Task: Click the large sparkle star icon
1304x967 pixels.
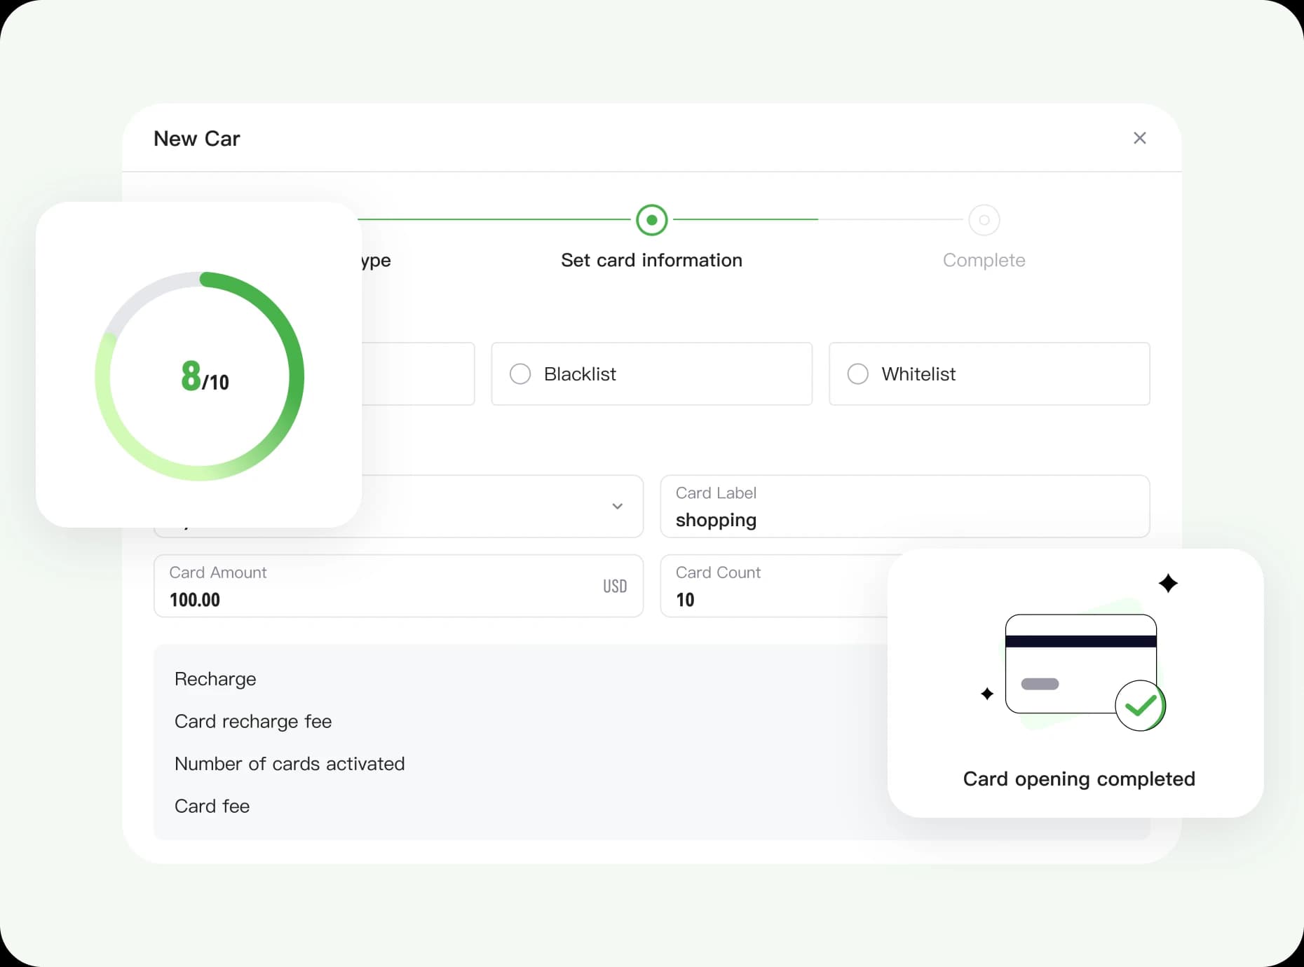Action: point(1168,583)
